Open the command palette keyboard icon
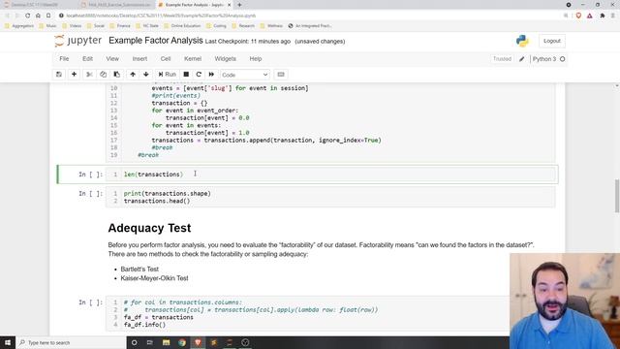620x349 pixels. tap(281, 75)
